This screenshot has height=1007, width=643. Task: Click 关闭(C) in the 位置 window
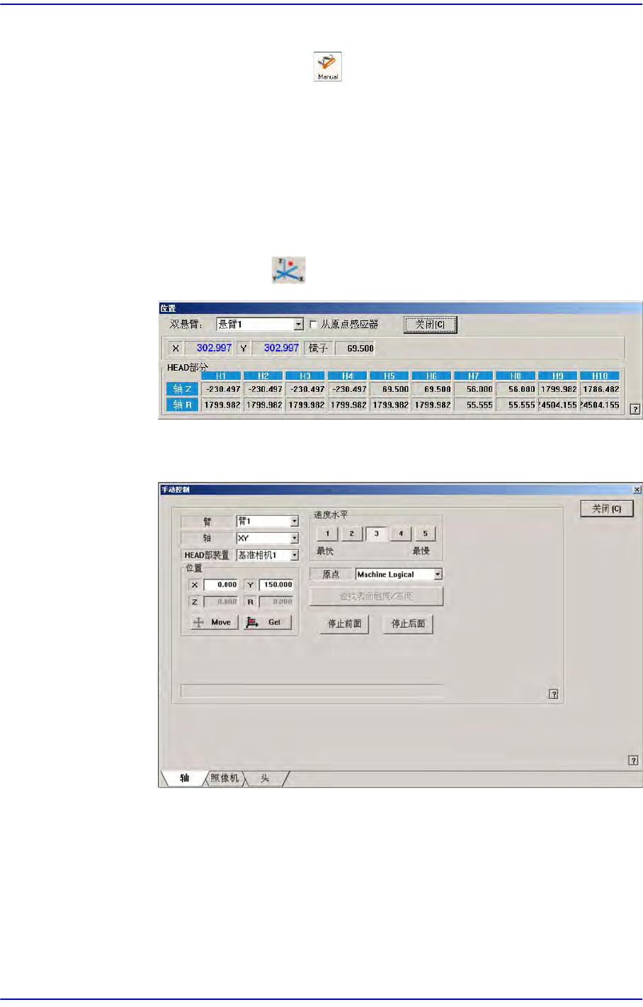tap(431, 325)
